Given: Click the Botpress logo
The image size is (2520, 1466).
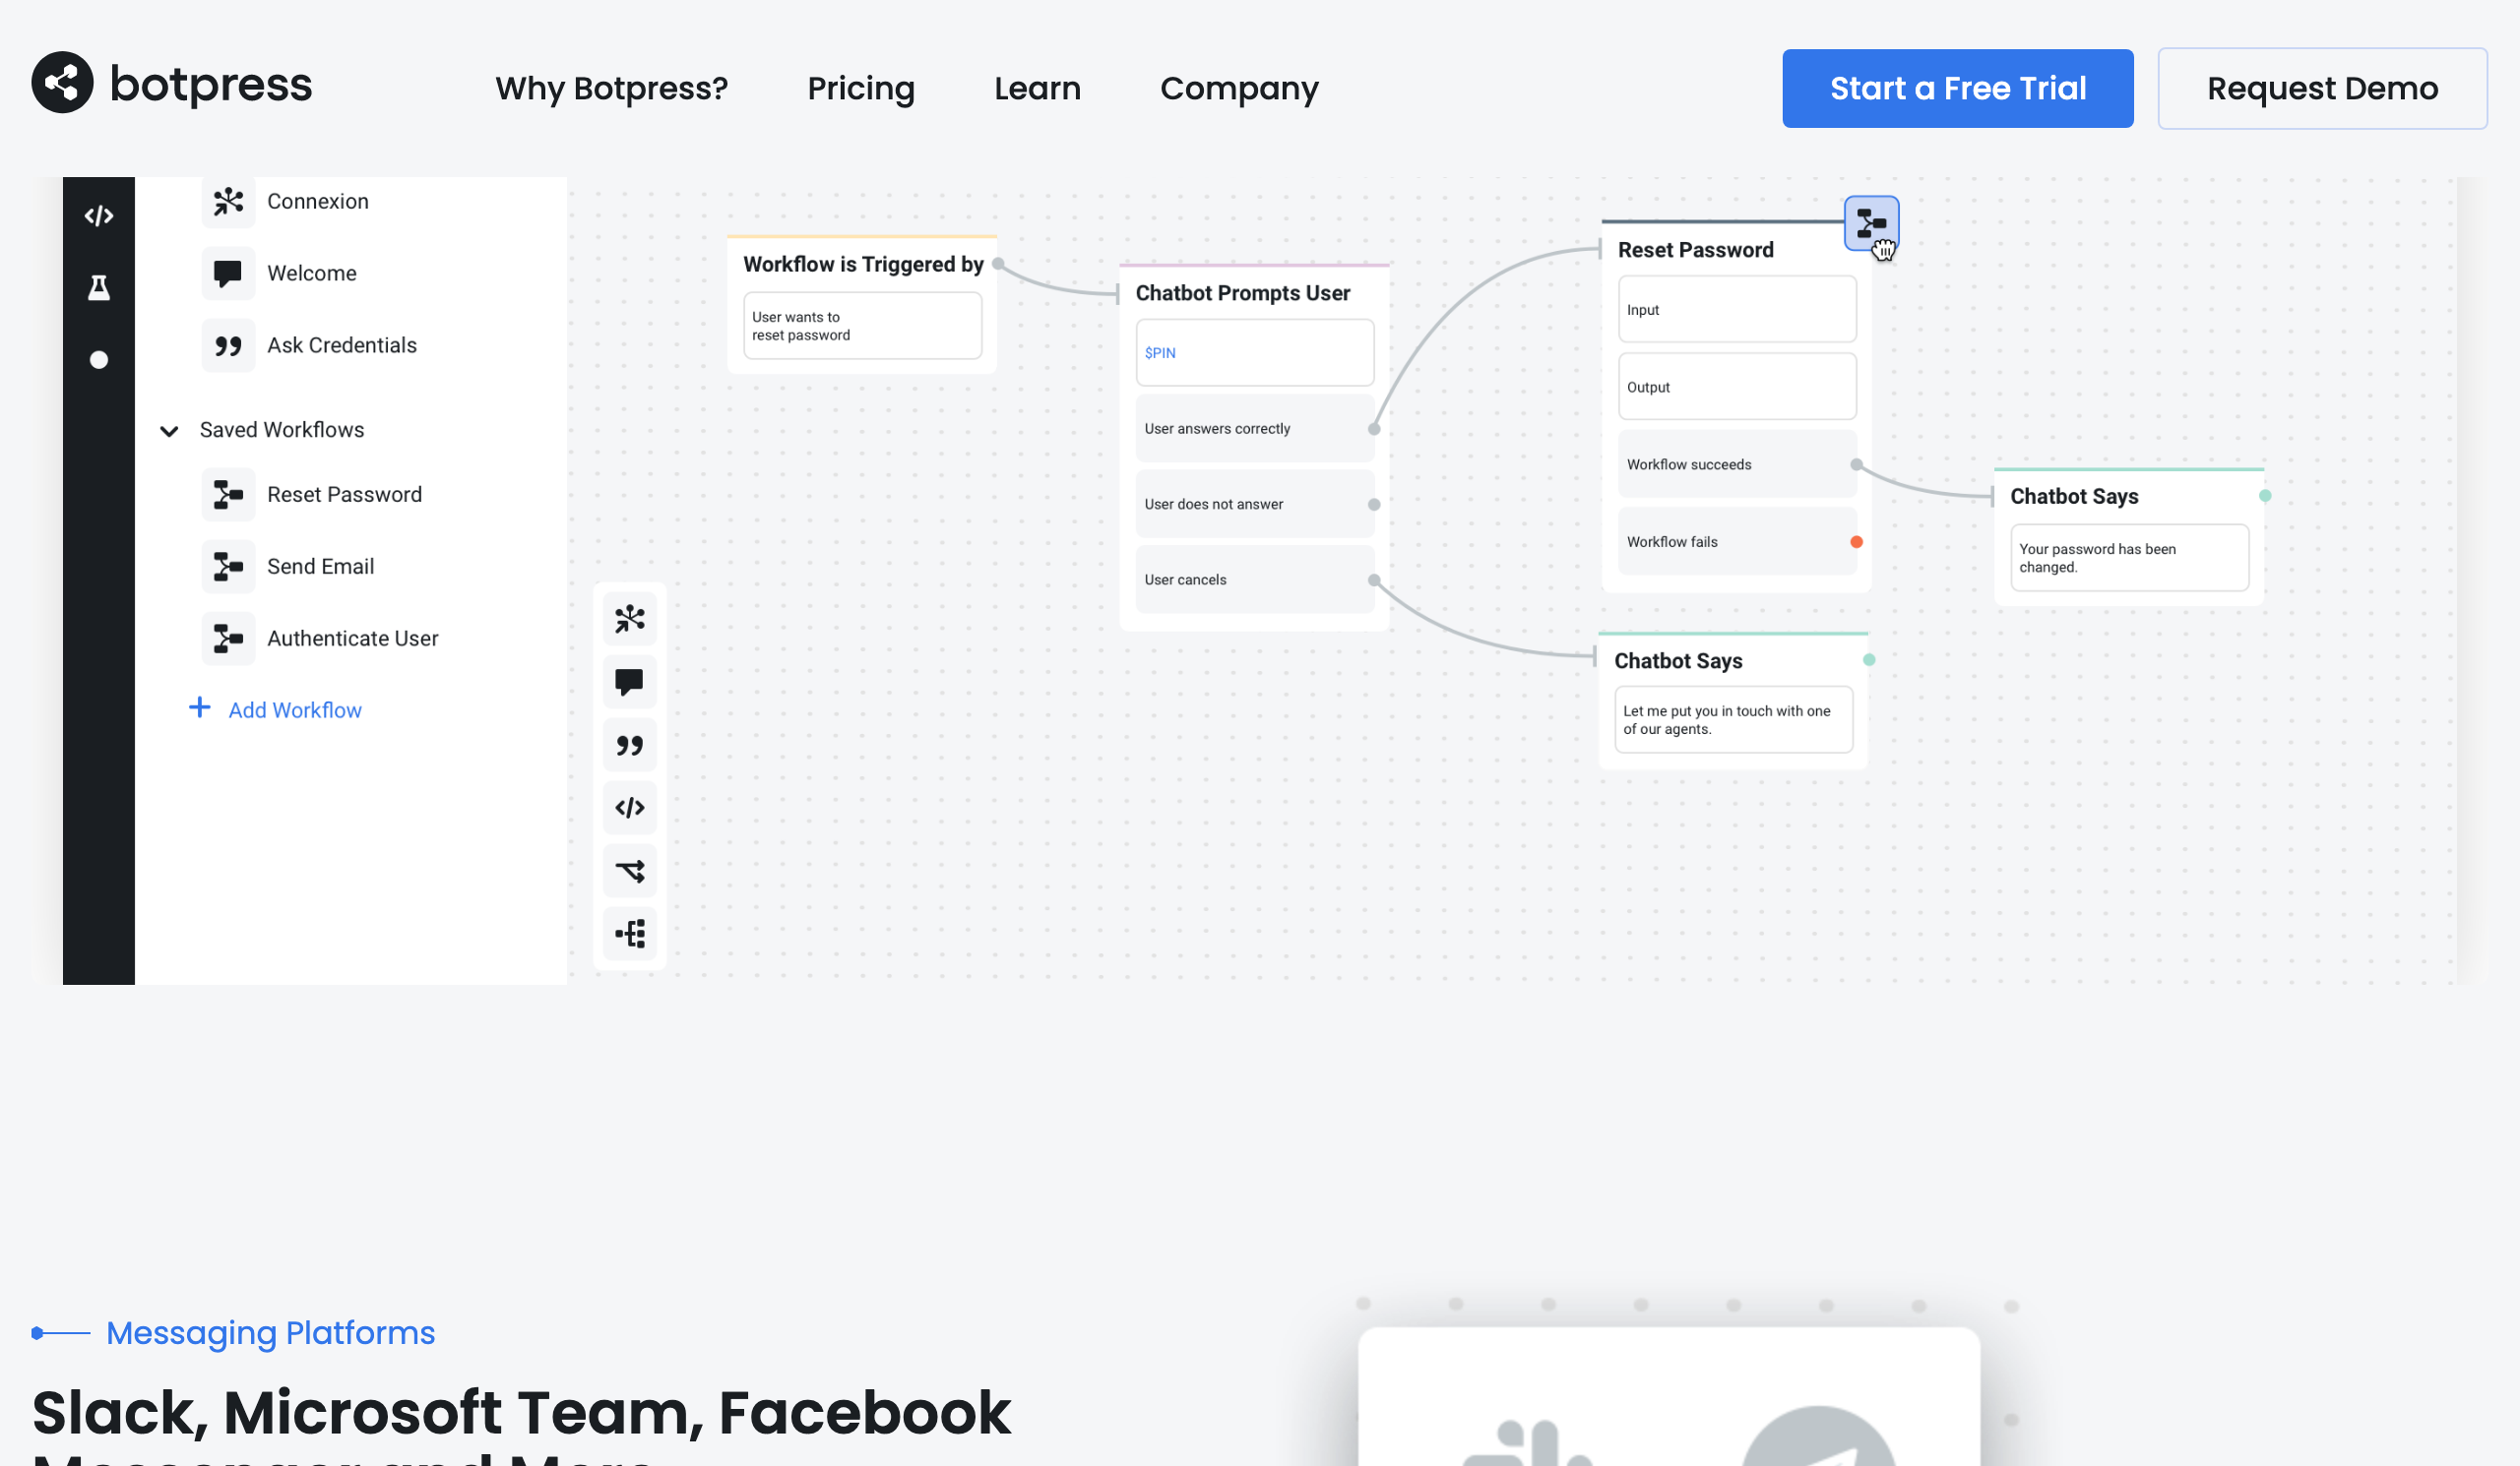Looking at the screenshot, I should 171,84.
